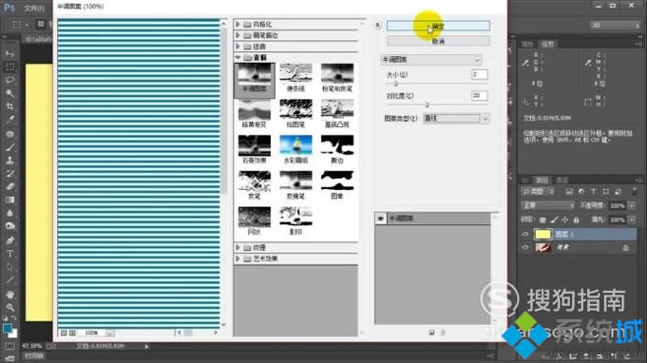Open the 文件(F) menu

[x=34, y=8]
